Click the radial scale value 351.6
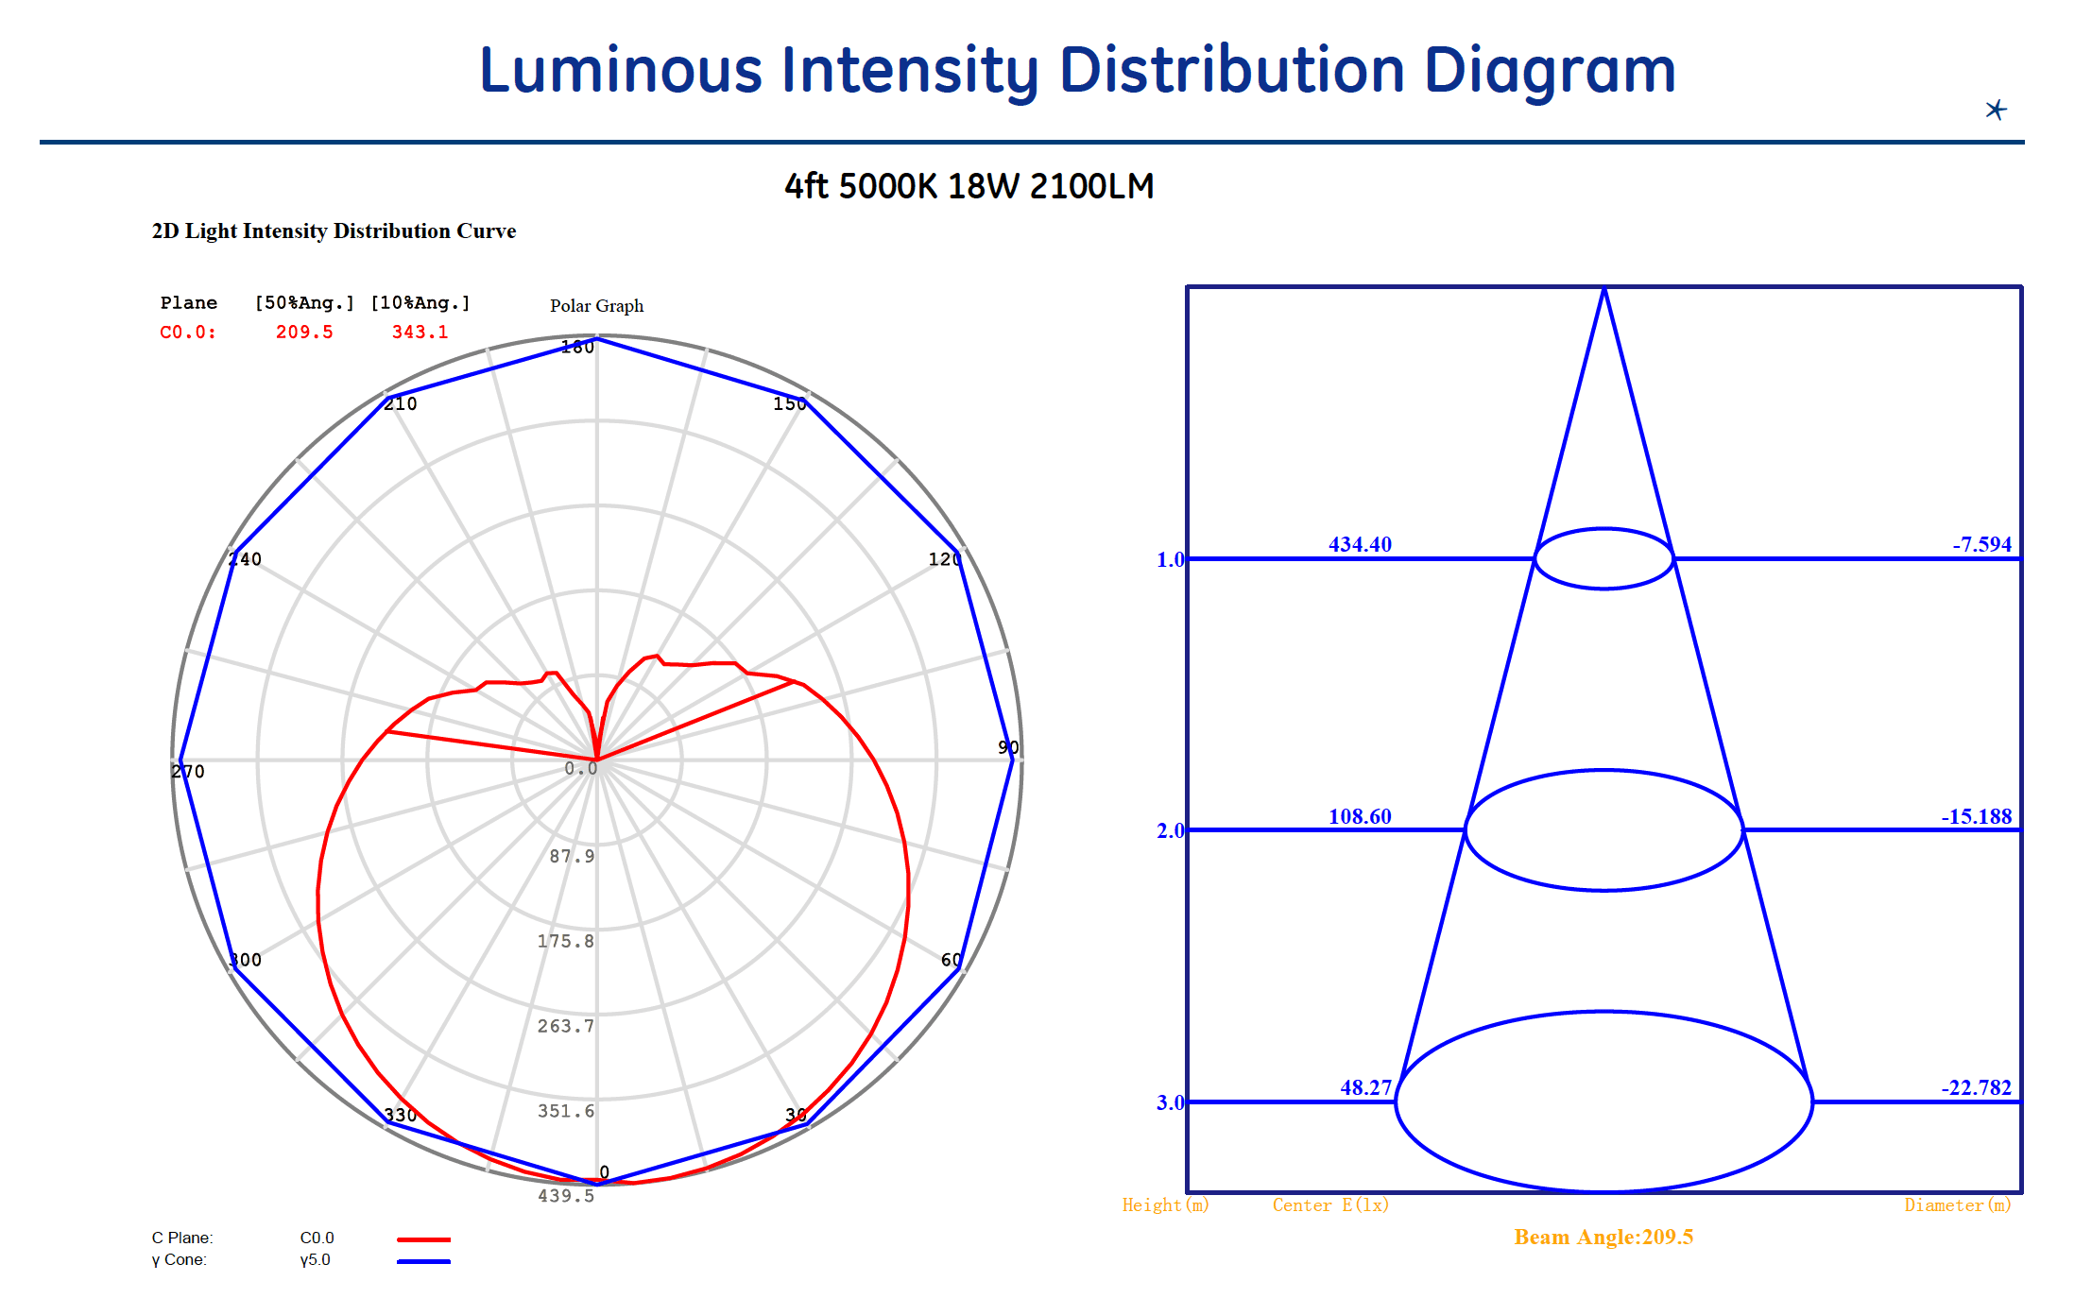The image size is (2092, 1298). (566, 1111)
